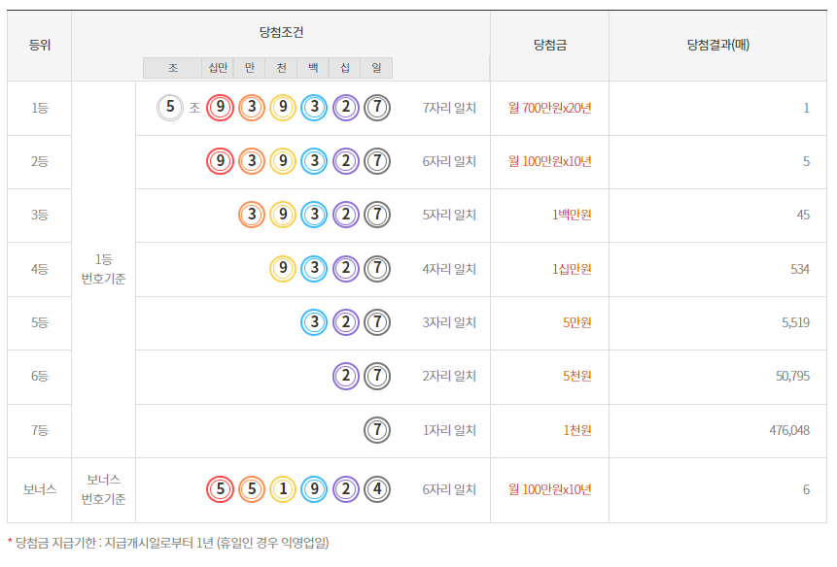The image size is (837, 567).
Task: Click the blue 9 ball in the 보너스 row
Action: (314, 489)
